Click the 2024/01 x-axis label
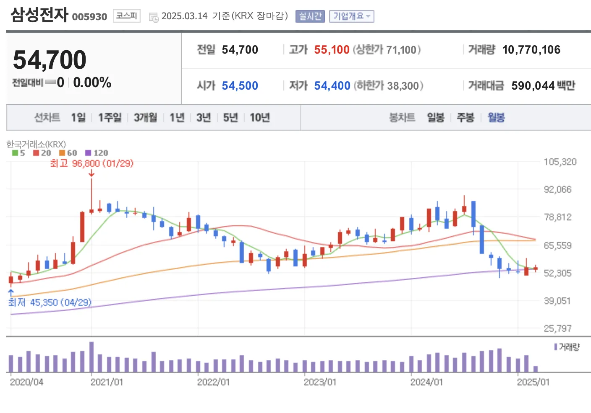 426,382
